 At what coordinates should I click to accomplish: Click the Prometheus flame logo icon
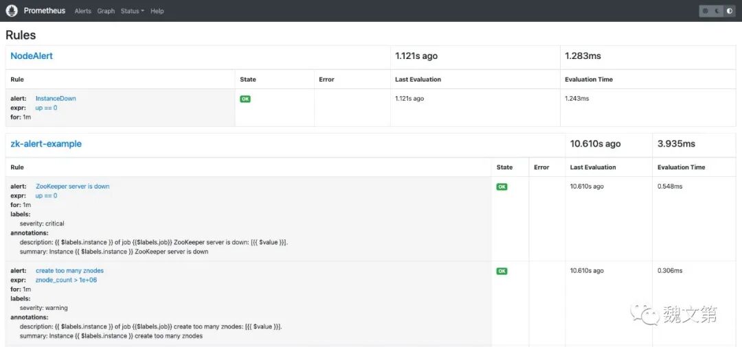click(12, 11)
